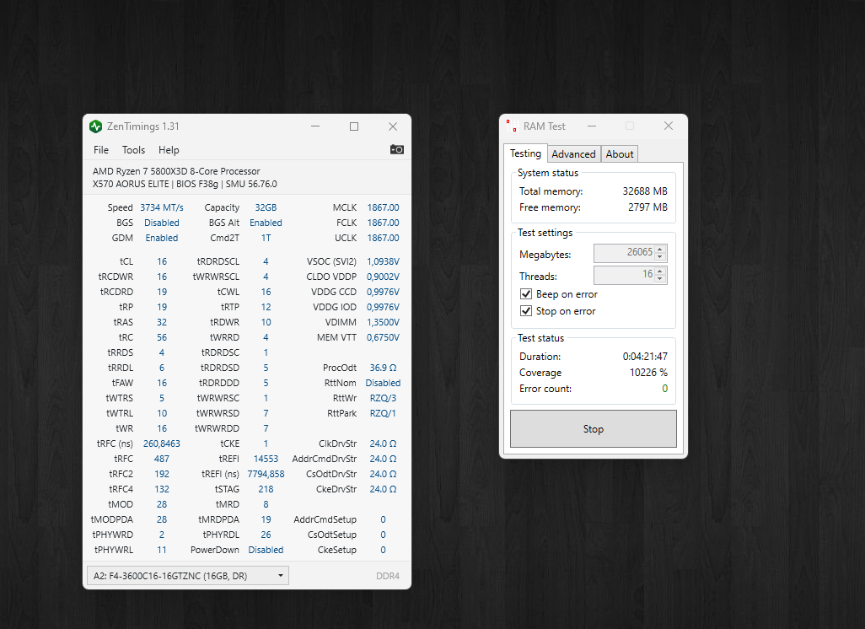
Task: Open the Help menu in ZenTimings
Action: [169, 150]
